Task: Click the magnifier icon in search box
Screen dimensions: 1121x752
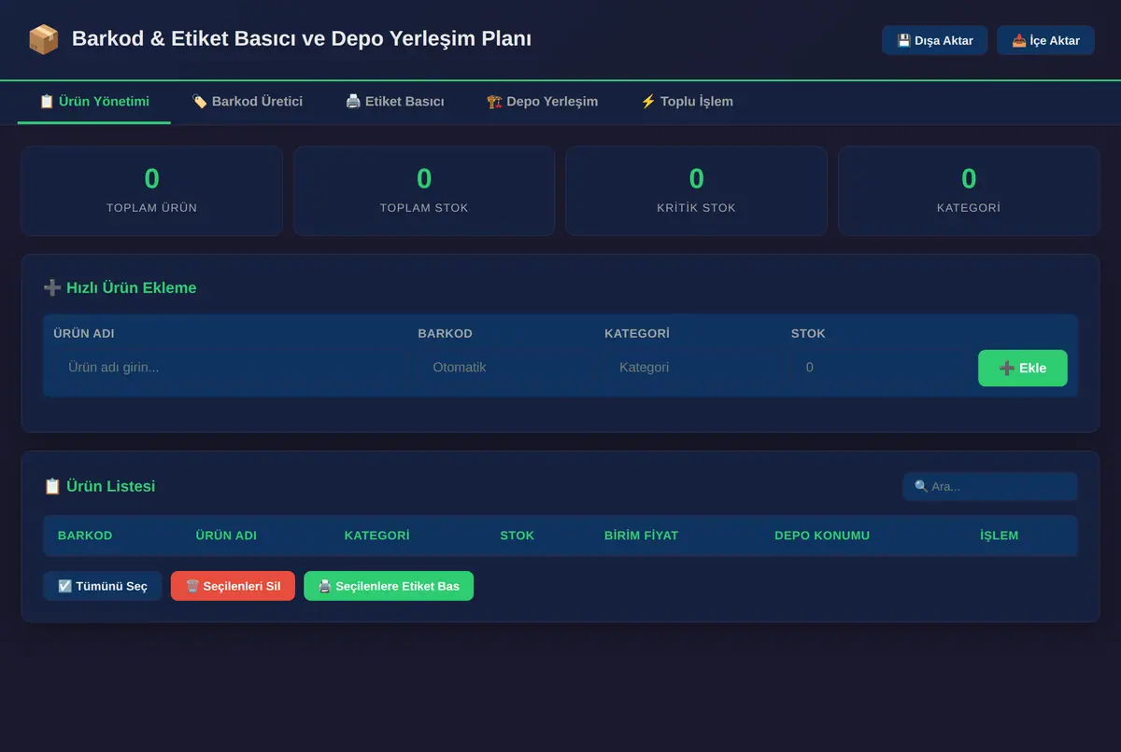Action: click(921, 486)
